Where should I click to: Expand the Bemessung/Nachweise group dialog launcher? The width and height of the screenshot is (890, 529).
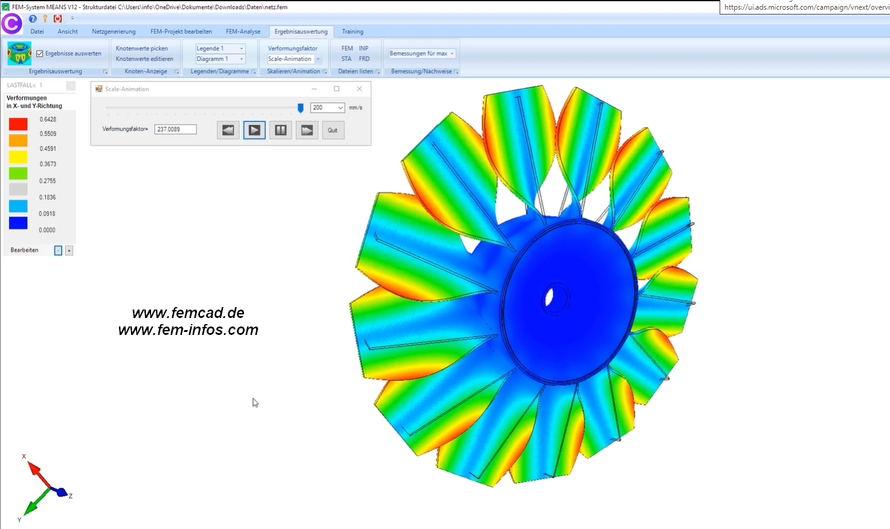[456, 72]
